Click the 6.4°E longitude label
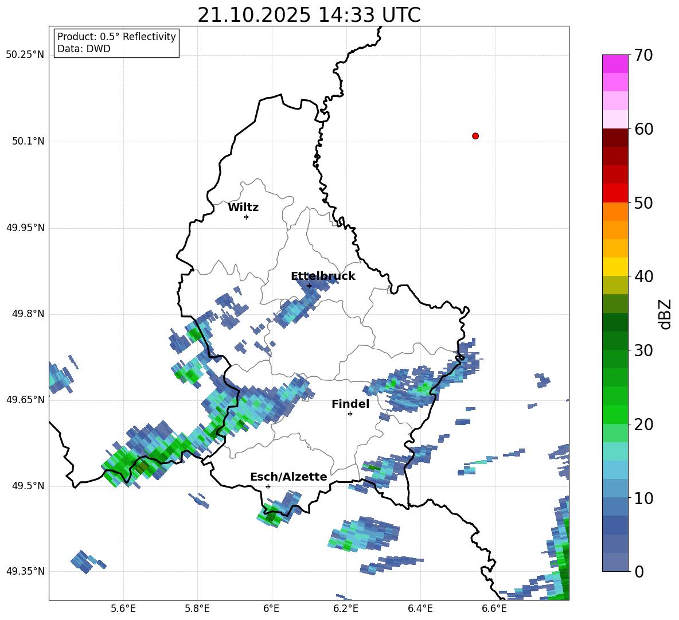This screenshot has width=679, height=620. pos(420,609)
